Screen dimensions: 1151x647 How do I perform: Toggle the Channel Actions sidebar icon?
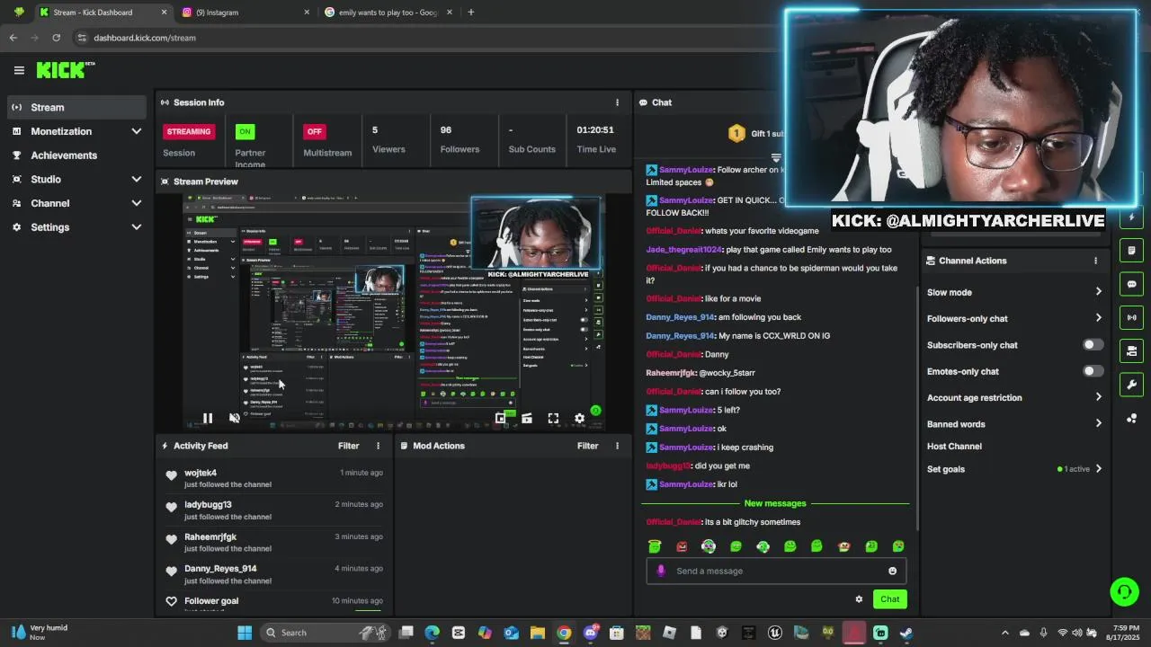coord(1132,350)
